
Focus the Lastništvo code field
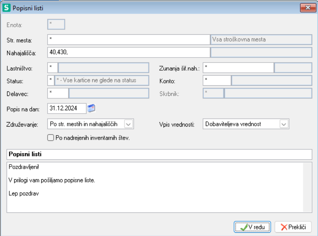[x=53, y=68]
